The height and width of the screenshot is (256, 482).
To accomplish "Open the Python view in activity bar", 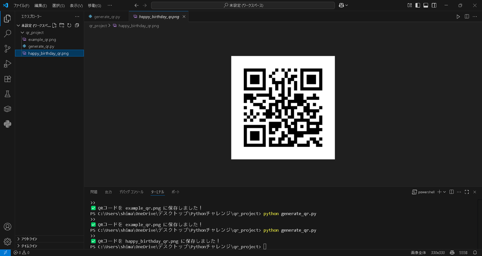I will pyautogui.click(x=7, y=124).
